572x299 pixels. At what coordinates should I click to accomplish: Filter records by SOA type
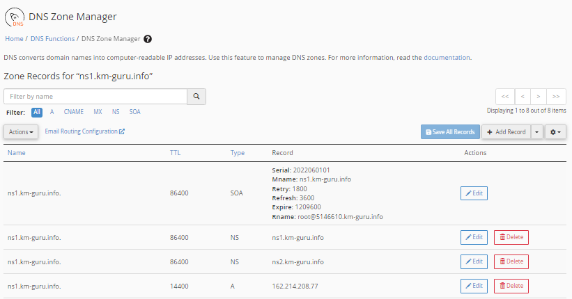tap(135, 111)
